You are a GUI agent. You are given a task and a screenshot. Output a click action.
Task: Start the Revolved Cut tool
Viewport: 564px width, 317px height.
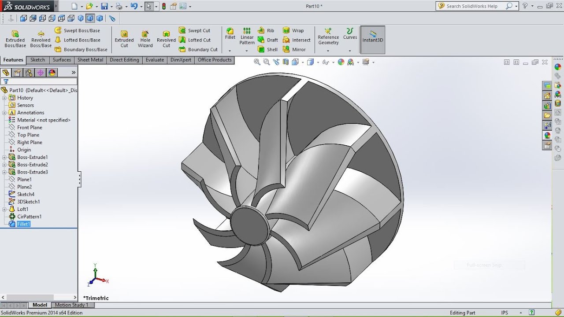tap(166, 39)
